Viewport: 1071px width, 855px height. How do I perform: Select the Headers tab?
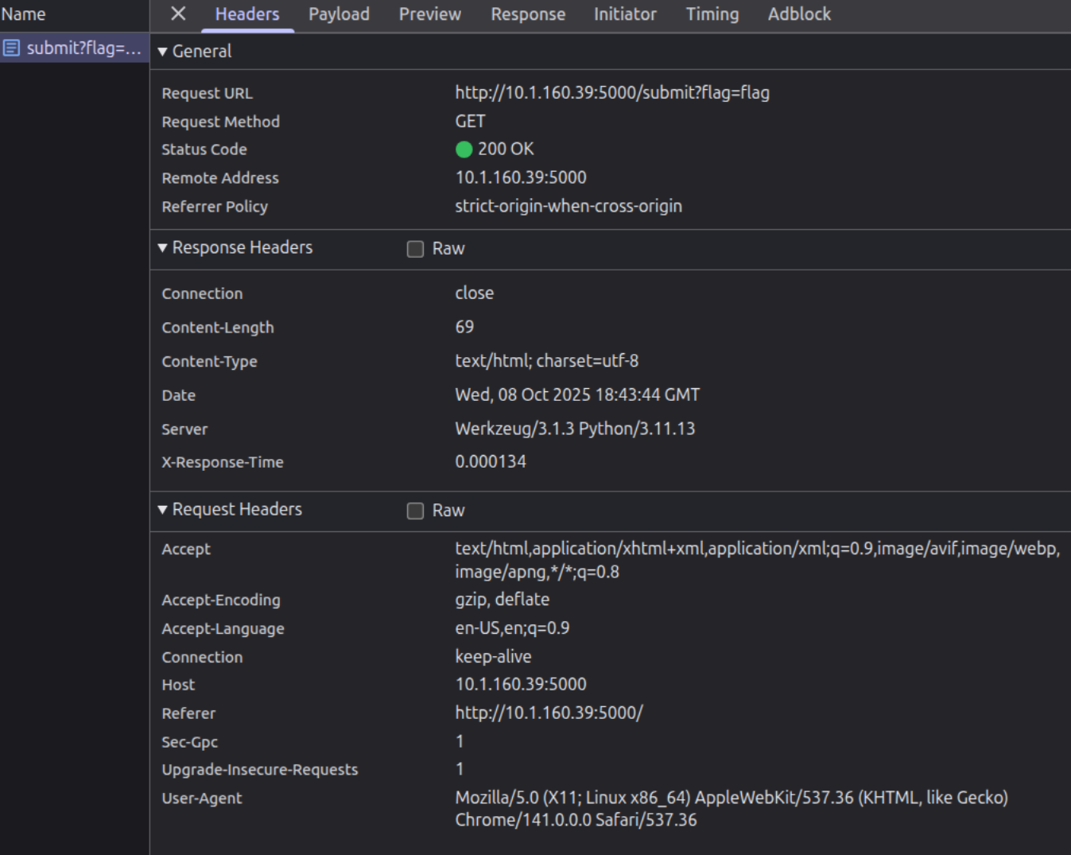(x=246, y=14)
